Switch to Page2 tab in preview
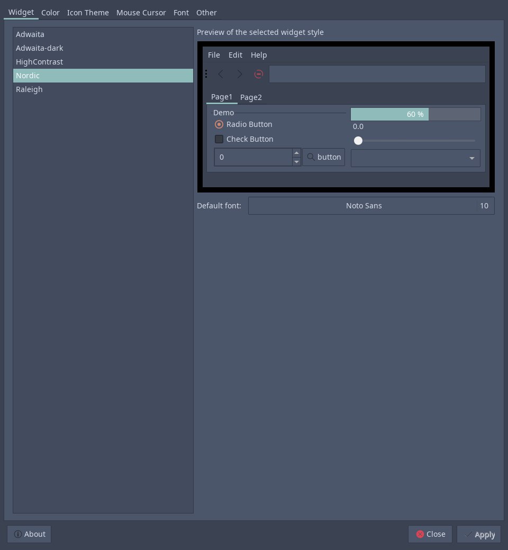Image resolution: width=508 pixels, height=550 pixels. [251, 97]
